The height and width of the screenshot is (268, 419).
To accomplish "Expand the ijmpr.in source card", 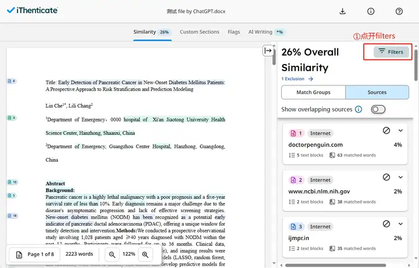I will pyautogui.click(x=400, y=224).
